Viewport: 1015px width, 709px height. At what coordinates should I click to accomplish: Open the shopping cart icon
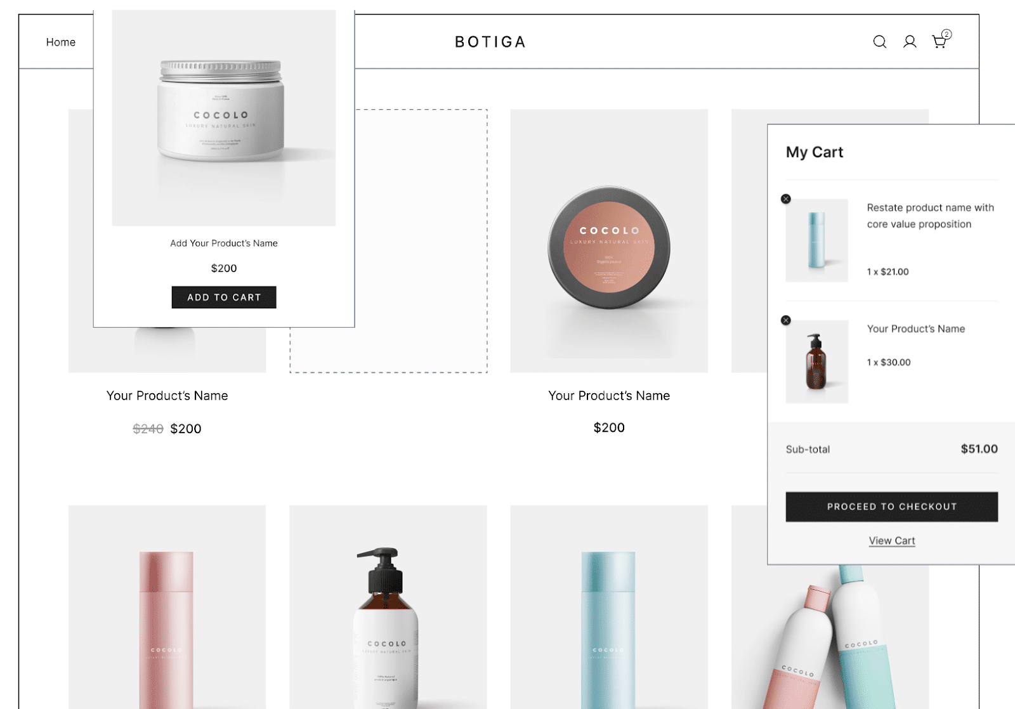click(941, 40)
